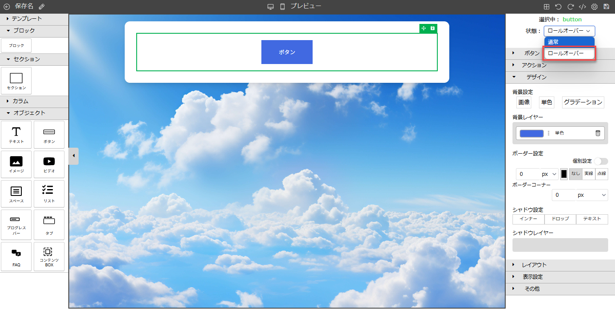Click the ドロップ shadow button
615x312 pixels.
click(560, 219)
